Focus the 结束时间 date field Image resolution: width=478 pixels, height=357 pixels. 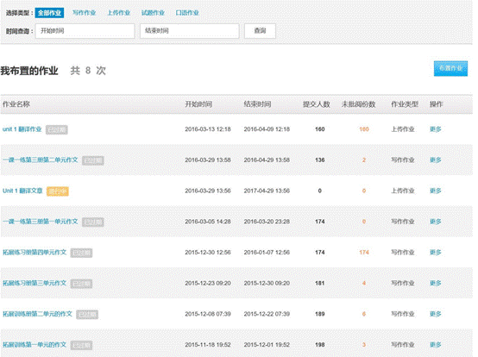[189, 31]
